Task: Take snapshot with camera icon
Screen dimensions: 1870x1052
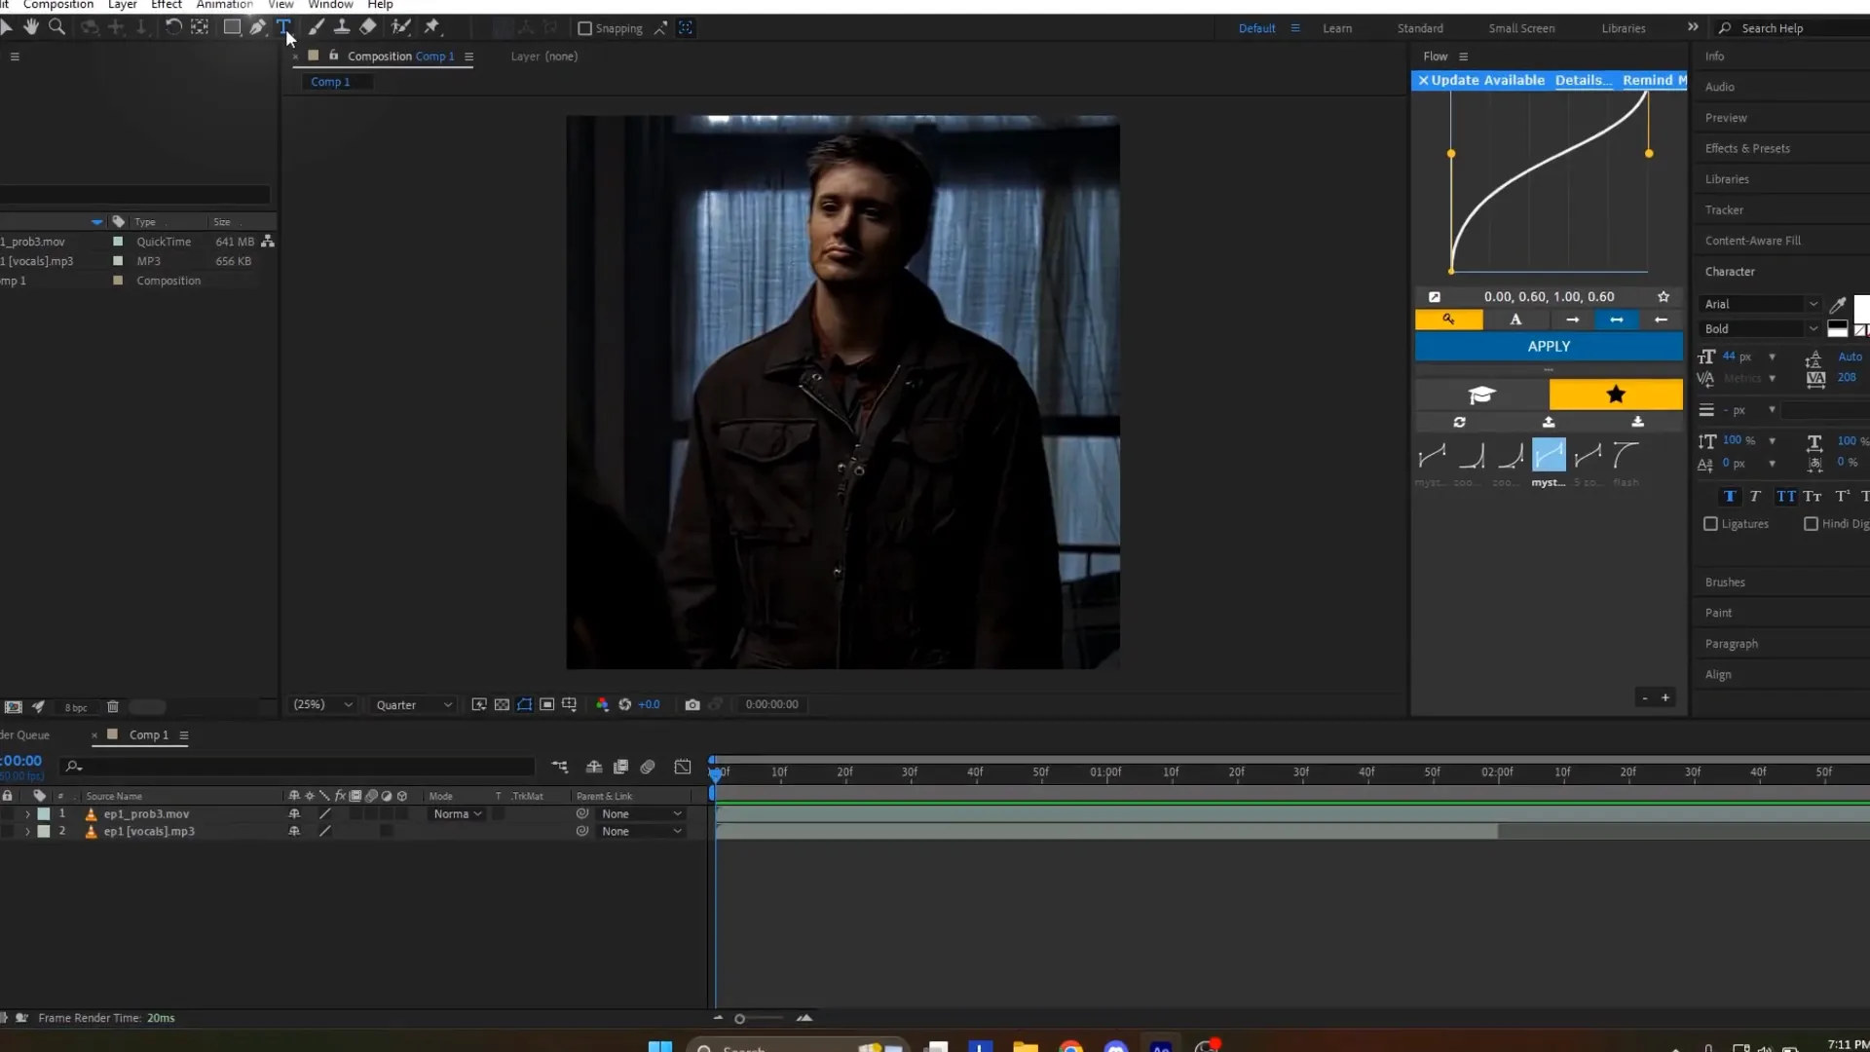Action: click(x=692, y=705)
